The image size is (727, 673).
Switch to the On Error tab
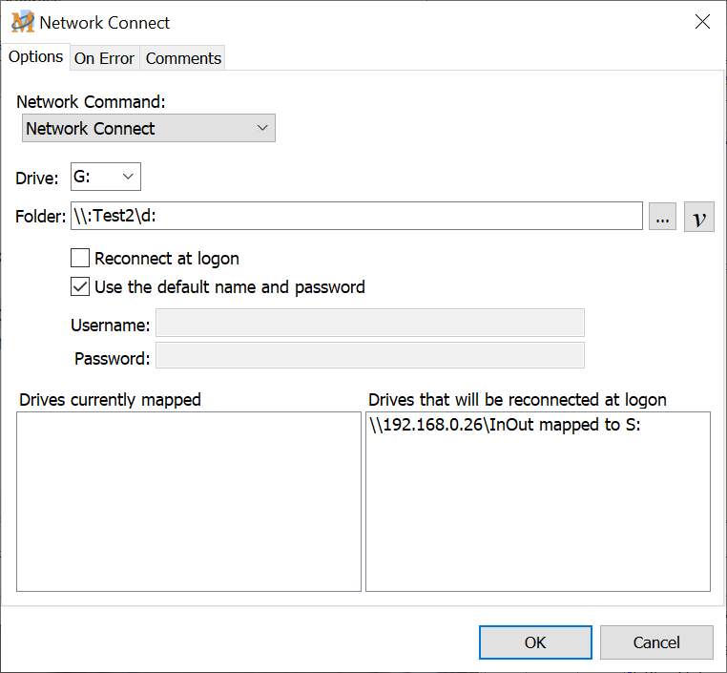[x=104, y=58]
